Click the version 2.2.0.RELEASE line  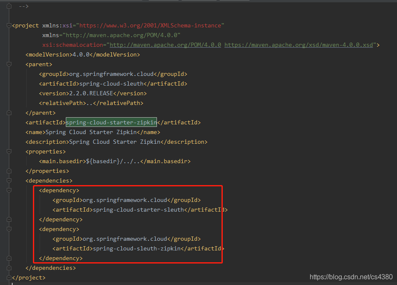click(x=93, y=94)
